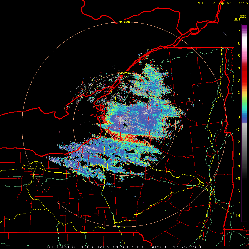Click the 50 NMI range ring label
The image size is (249, 249).
tap(124, 73)
